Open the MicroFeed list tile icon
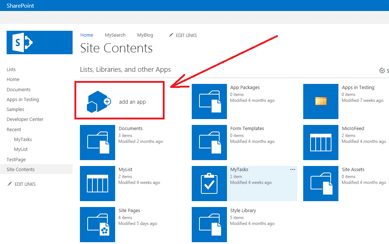The width and height of the screenshot is (389, 244). pos(321,142)
